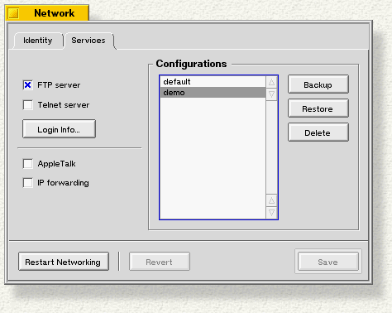Viewport: 392px width, 313px height.
Task: Enable the Telnet server checkbox
Action: pos(28,105)
